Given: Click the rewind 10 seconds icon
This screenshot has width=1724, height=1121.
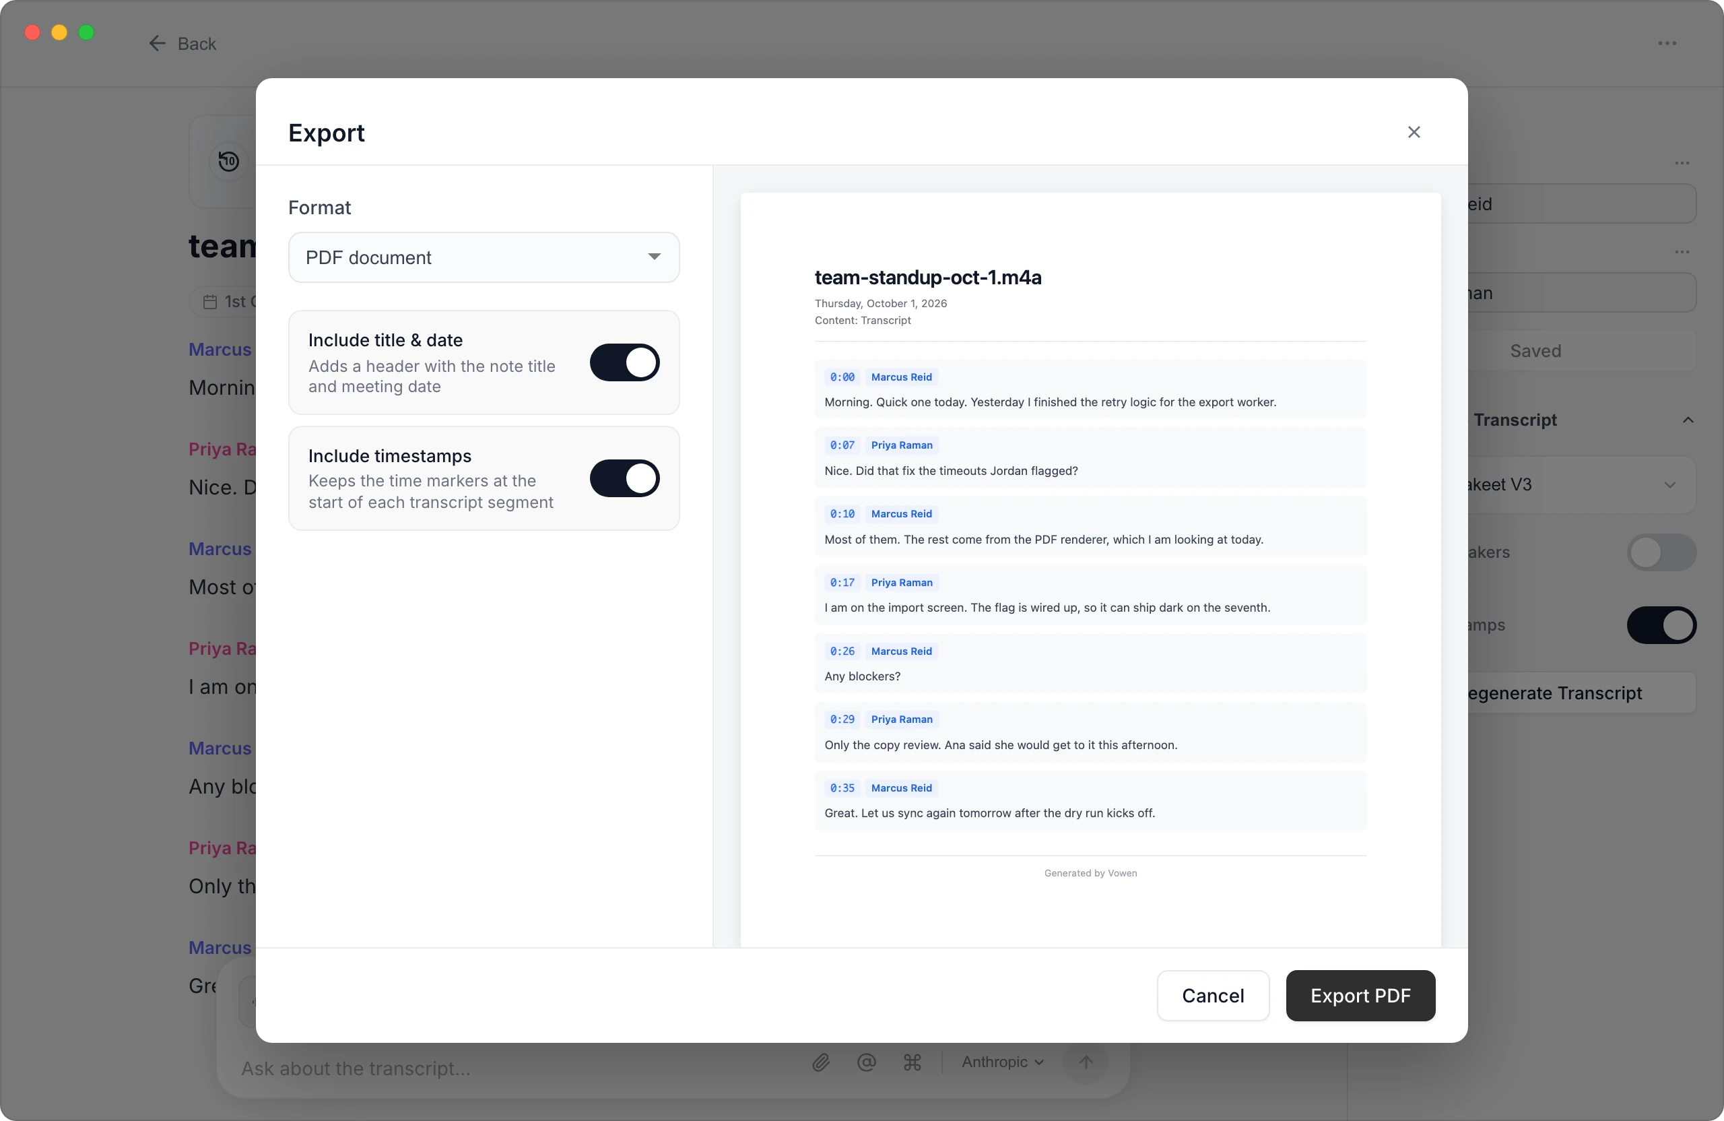Looking at the screenshot, I should [229, 161].
